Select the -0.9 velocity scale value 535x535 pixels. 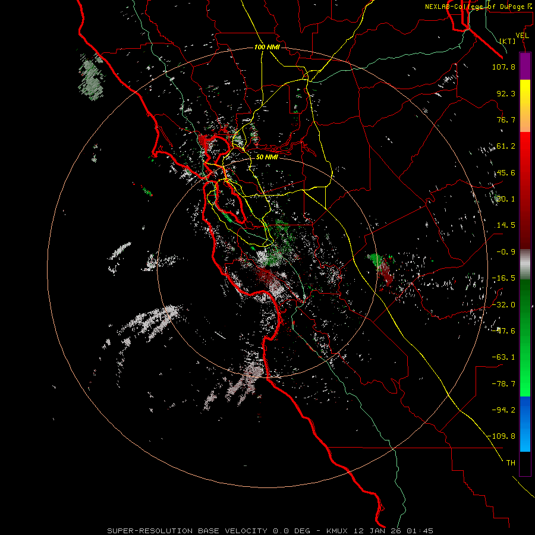coord(506,252)
